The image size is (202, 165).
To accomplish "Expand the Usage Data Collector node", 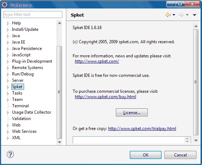I will pos(8,113).
